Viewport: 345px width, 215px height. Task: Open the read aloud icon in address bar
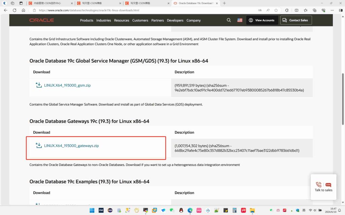(268, 10)
